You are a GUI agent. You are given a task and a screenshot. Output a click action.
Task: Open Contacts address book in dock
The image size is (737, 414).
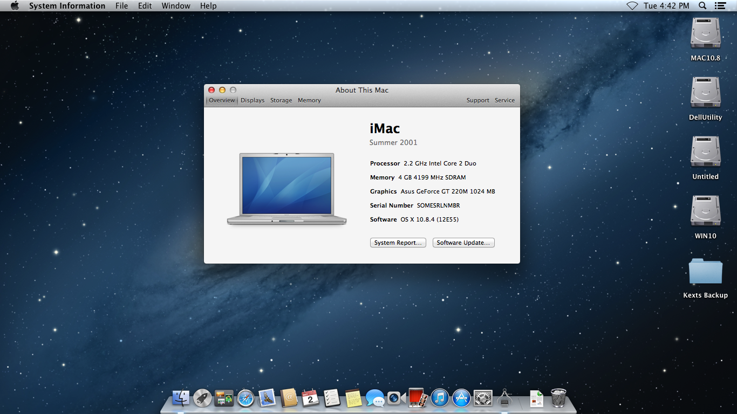(289, 398)
